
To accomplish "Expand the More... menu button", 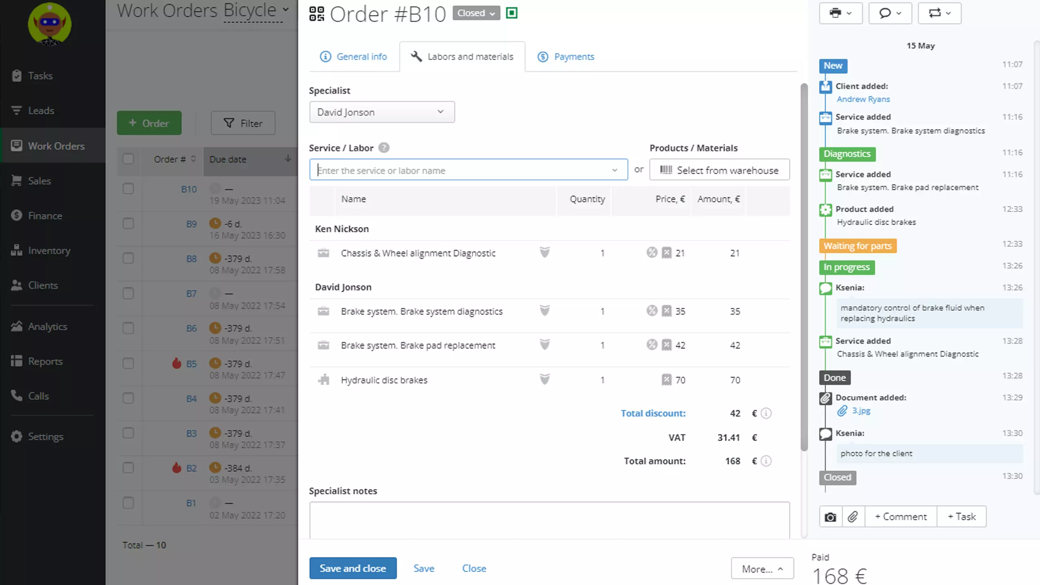I will coord(762,569).
